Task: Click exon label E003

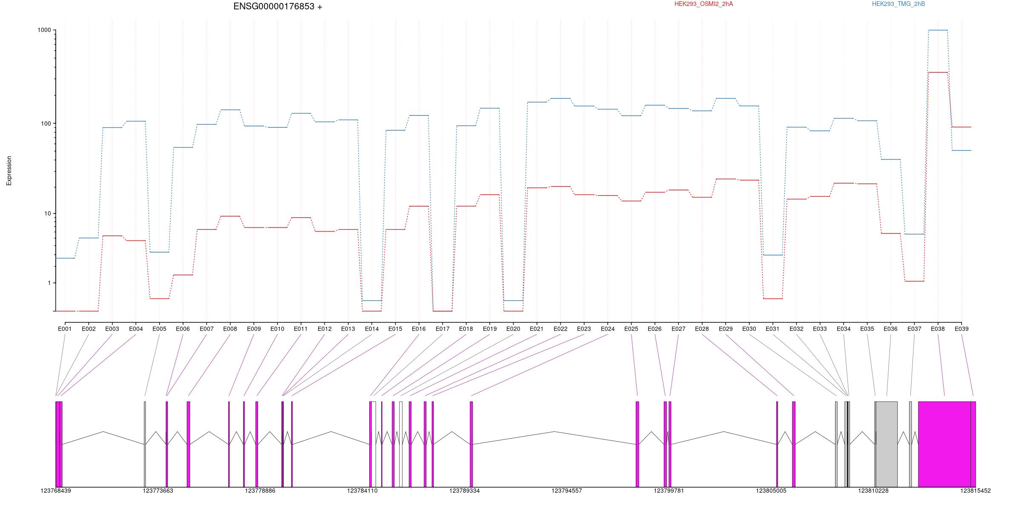Action: [112, 329]
